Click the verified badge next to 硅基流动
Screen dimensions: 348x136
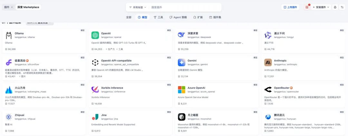27,61
